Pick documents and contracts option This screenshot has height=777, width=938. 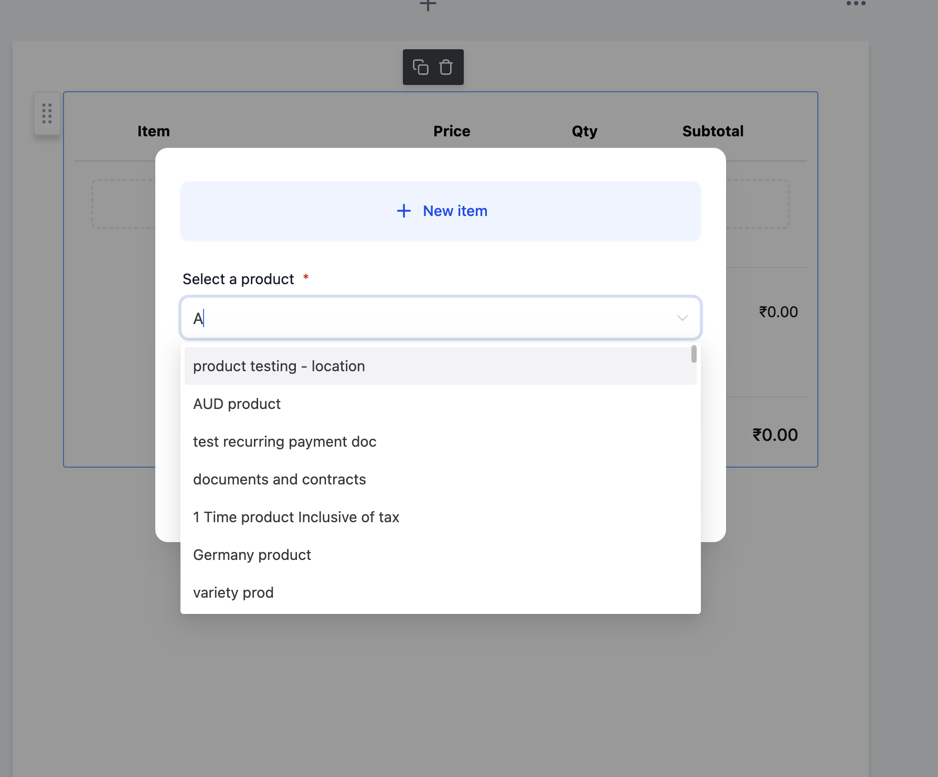point(441,479)
